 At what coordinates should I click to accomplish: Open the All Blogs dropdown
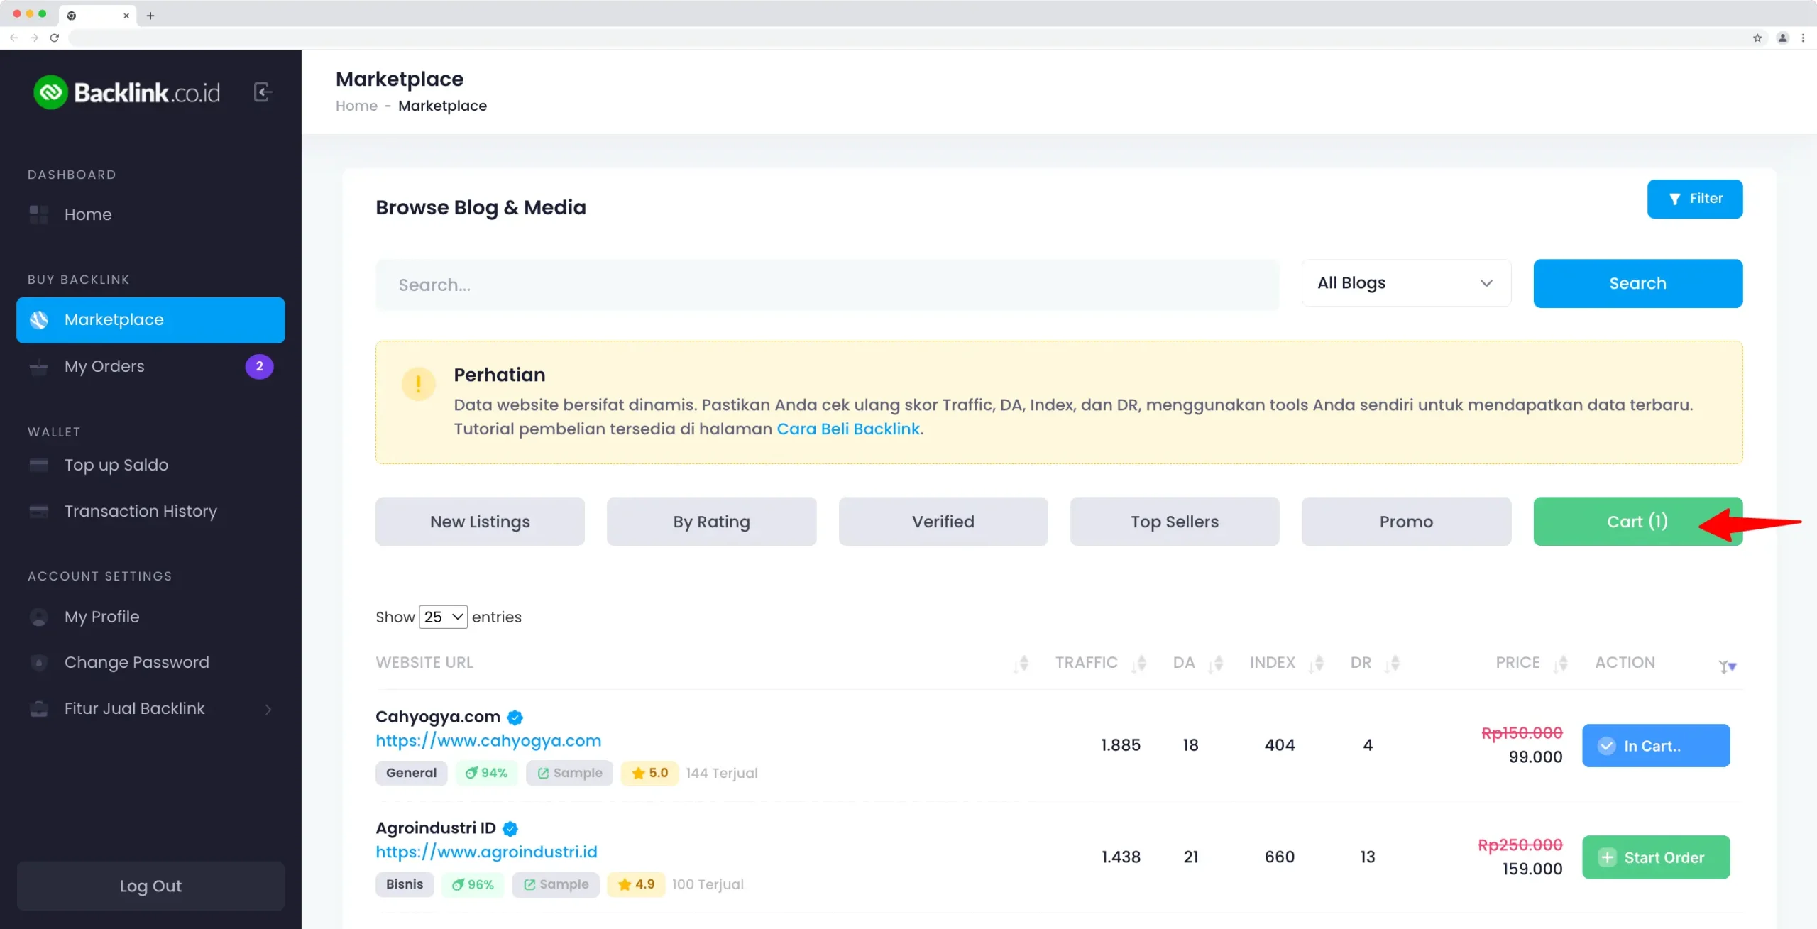click(x=1406, y=283)
